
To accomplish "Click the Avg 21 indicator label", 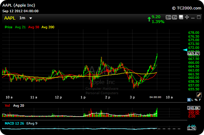I will click(x=20, y=27).
